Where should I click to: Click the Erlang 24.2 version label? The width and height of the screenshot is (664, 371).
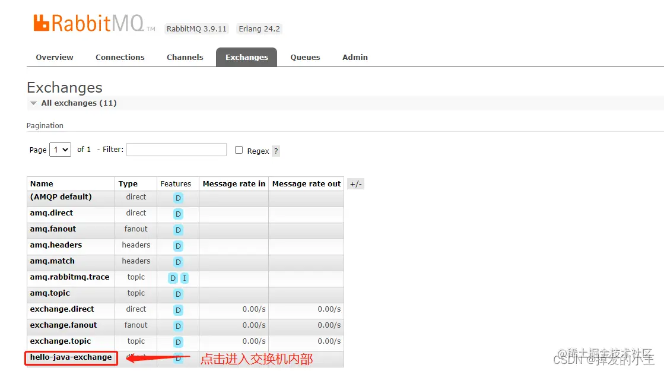pyautogui.click(x=259, y=29)
